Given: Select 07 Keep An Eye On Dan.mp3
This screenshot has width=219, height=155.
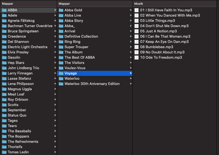Looking at the screenshot, I should pos(175,42).
